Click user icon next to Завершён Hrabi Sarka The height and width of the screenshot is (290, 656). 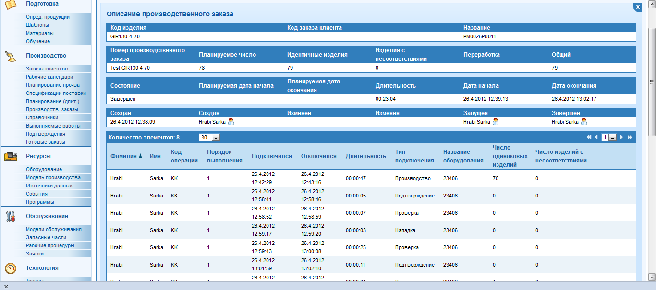[x=584, y=122]
